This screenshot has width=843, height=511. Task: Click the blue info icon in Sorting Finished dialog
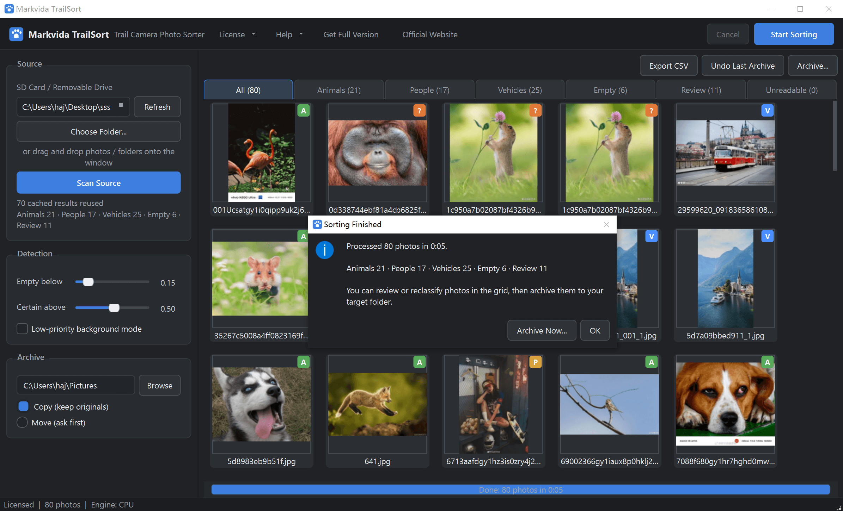[x=324, y=250]
